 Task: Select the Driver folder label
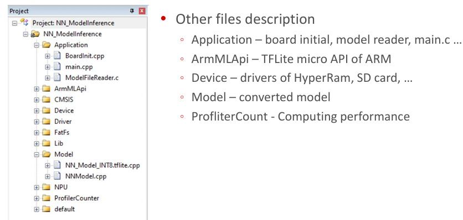pos(63,122)
